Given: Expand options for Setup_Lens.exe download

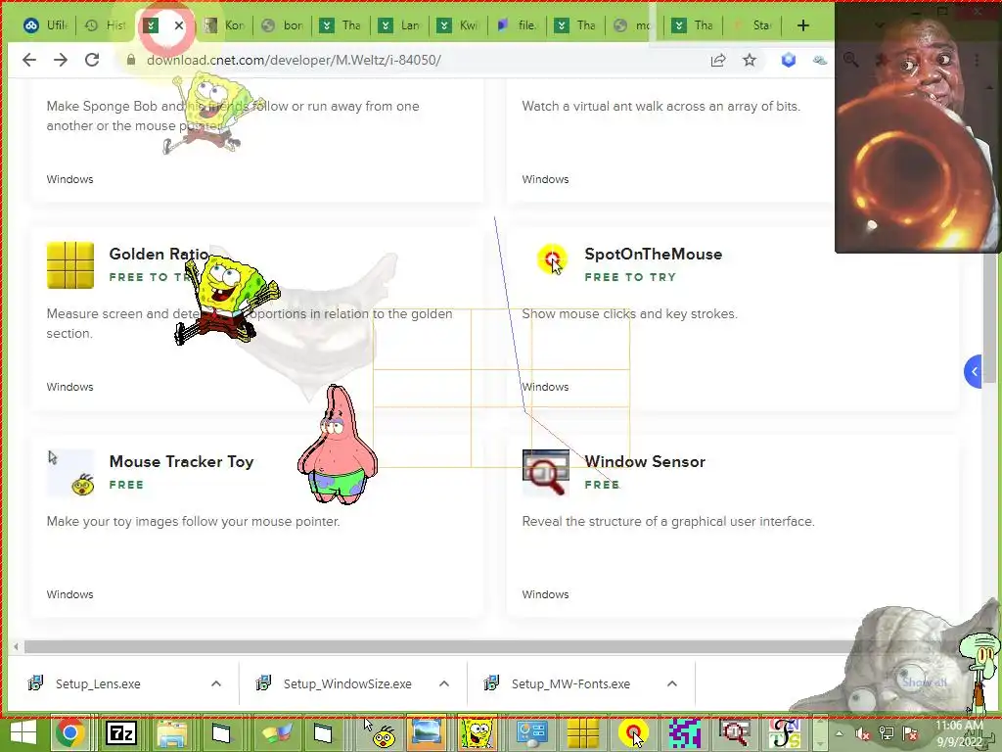Looking at the screenshot, I should point(216,683).
